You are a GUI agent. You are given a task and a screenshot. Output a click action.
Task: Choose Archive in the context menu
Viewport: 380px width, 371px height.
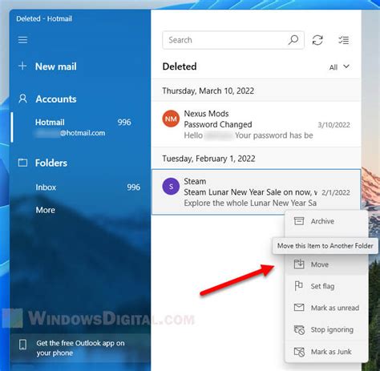(326, 221)
